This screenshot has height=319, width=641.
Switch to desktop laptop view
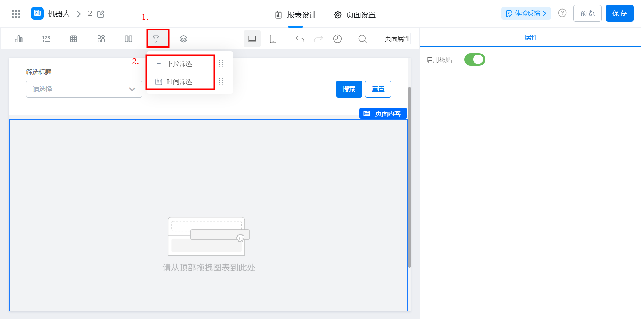(252, 39)
